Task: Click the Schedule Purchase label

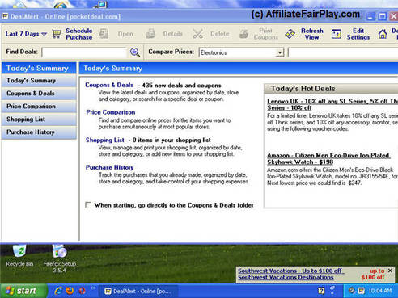Action: 79,34
